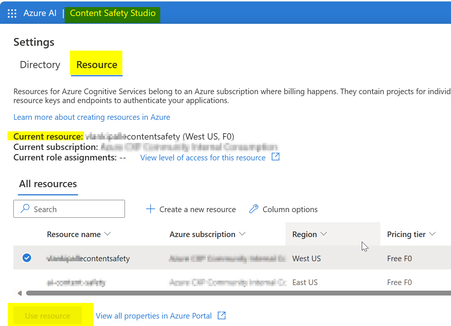Click the Settings page heading
The width and height of the screenshot is (451, 326).
[x=34, y=42]
